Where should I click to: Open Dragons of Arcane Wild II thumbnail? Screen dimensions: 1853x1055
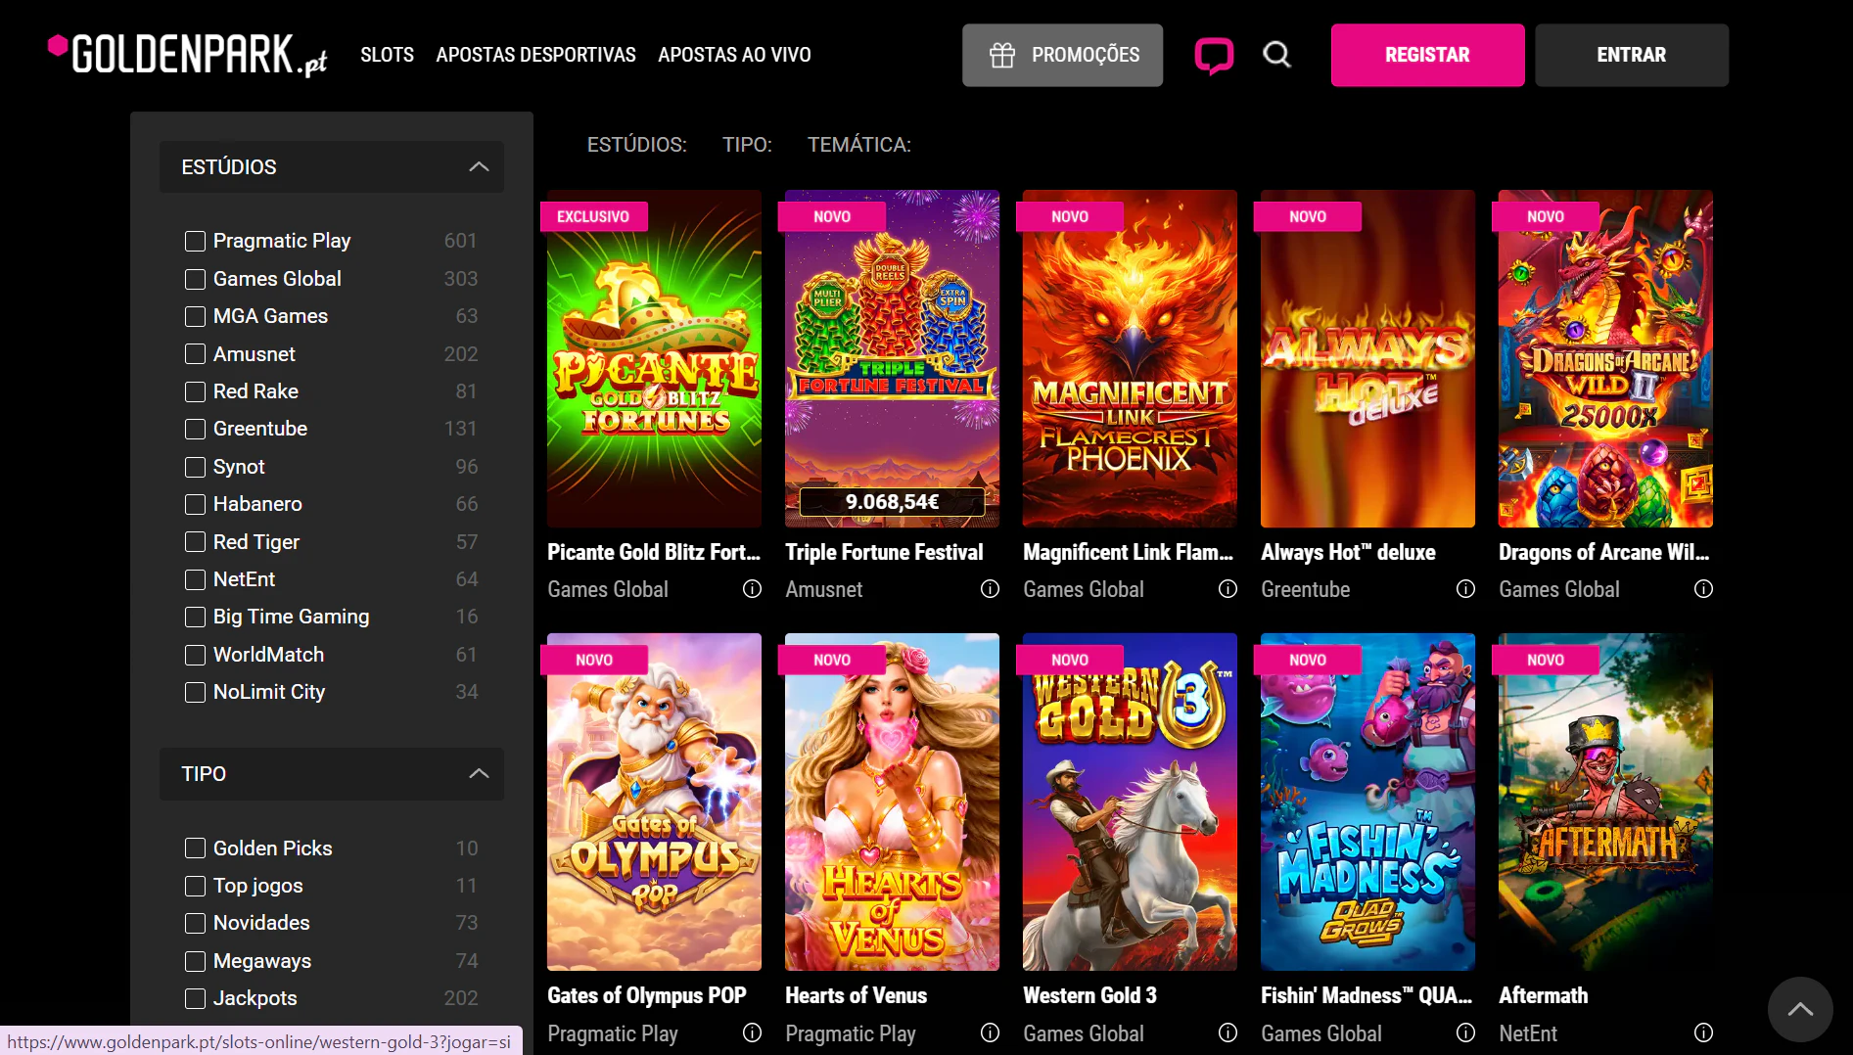(1605, 358)
